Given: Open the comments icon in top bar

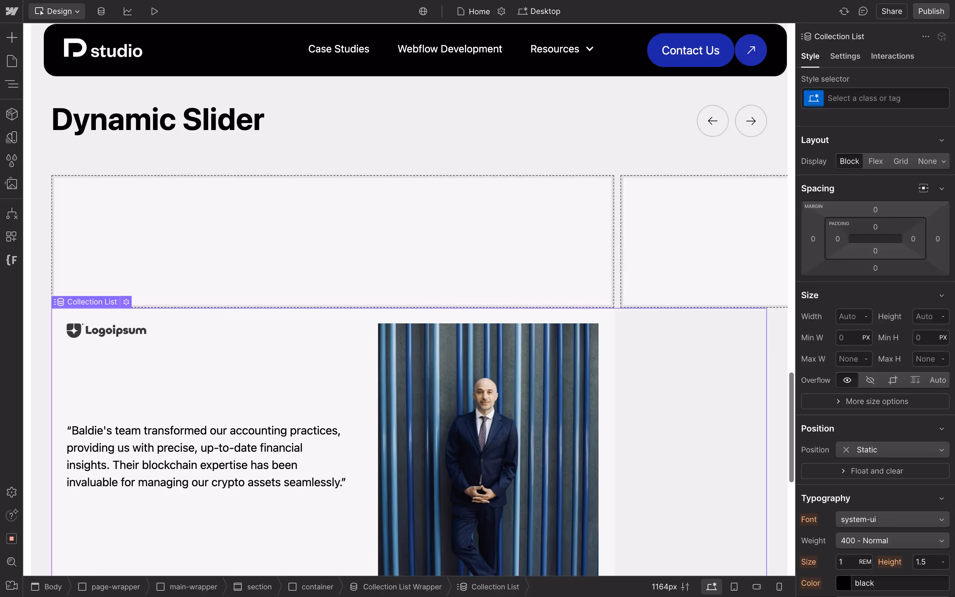Looking at the screenshot, I should tap(863, 11).
